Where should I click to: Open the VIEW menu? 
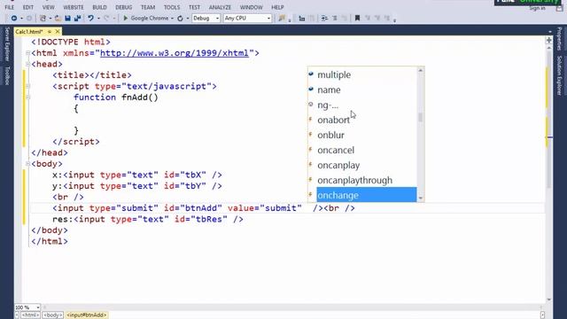(x=48, y=7)
